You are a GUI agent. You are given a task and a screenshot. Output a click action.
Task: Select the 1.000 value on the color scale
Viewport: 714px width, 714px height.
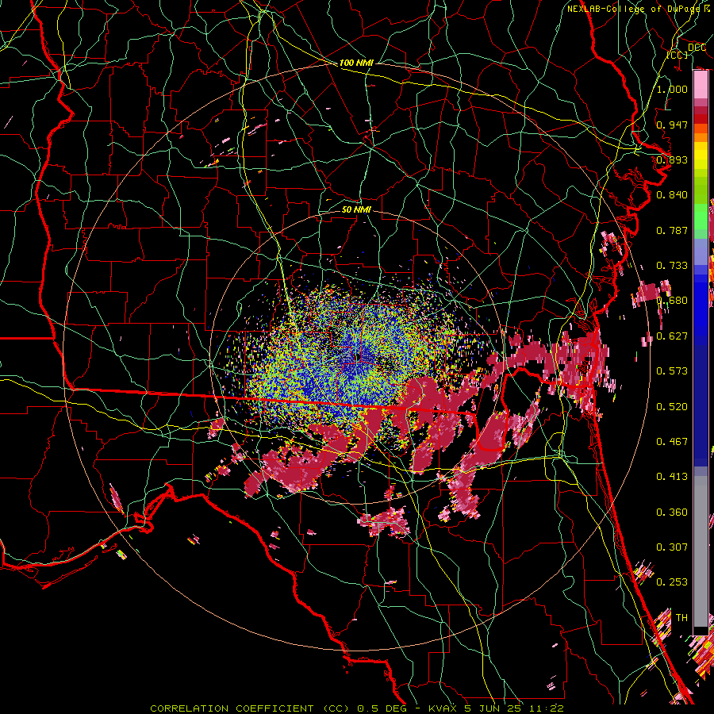672,89
